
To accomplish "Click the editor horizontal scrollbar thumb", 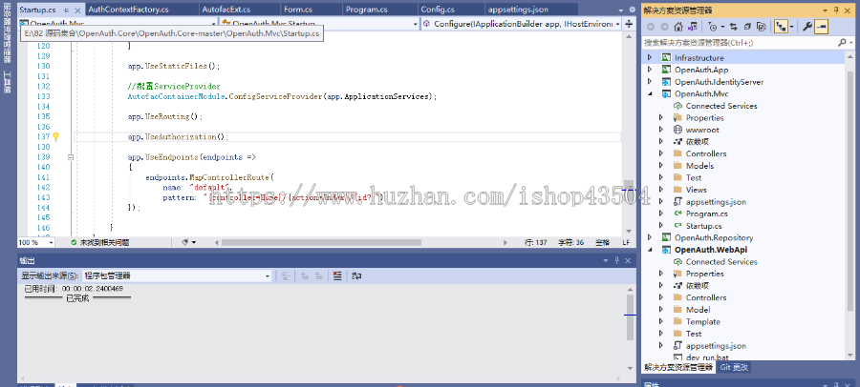I will (321, 242).
